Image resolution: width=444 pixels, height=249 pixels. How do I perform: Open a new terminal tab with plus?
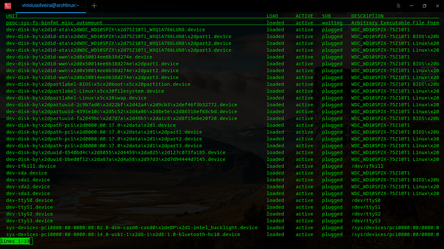94,5
